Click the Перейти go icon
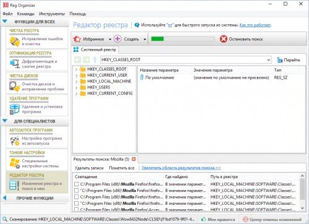This screenshot has height=224, width=309. coord(280,60)
